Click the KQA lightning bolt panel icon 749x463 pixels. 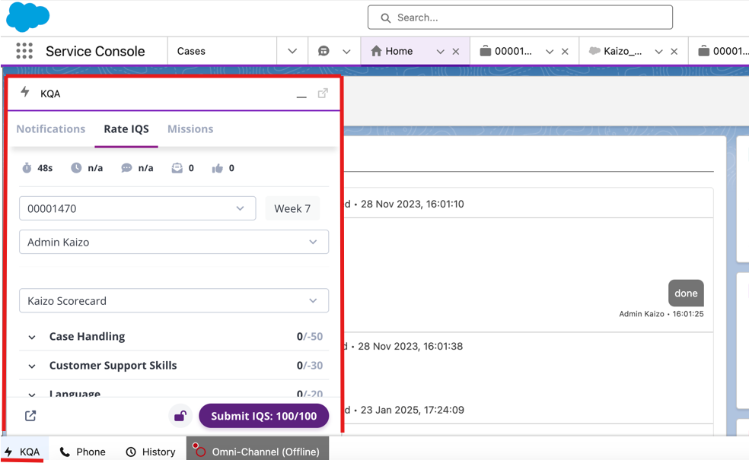pos(25,92)
